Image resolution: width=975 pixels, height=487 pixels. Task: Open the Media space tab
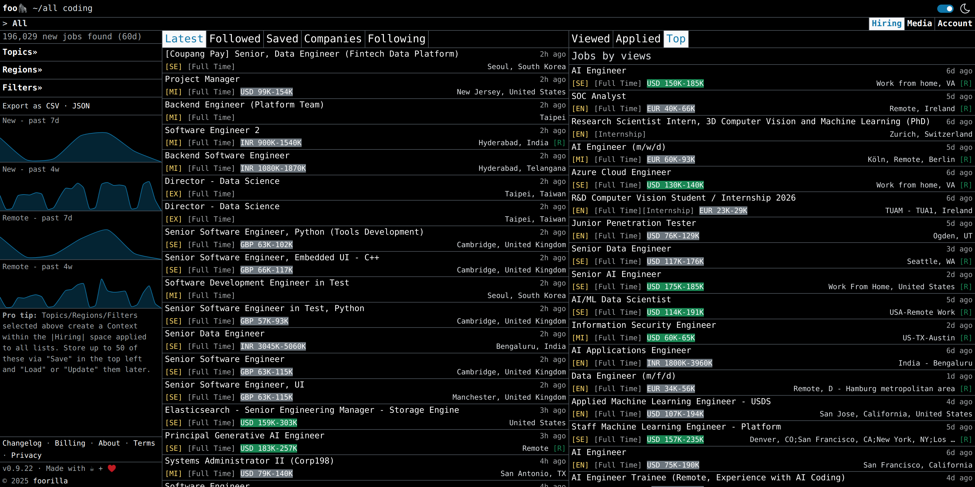pos(919,23)
